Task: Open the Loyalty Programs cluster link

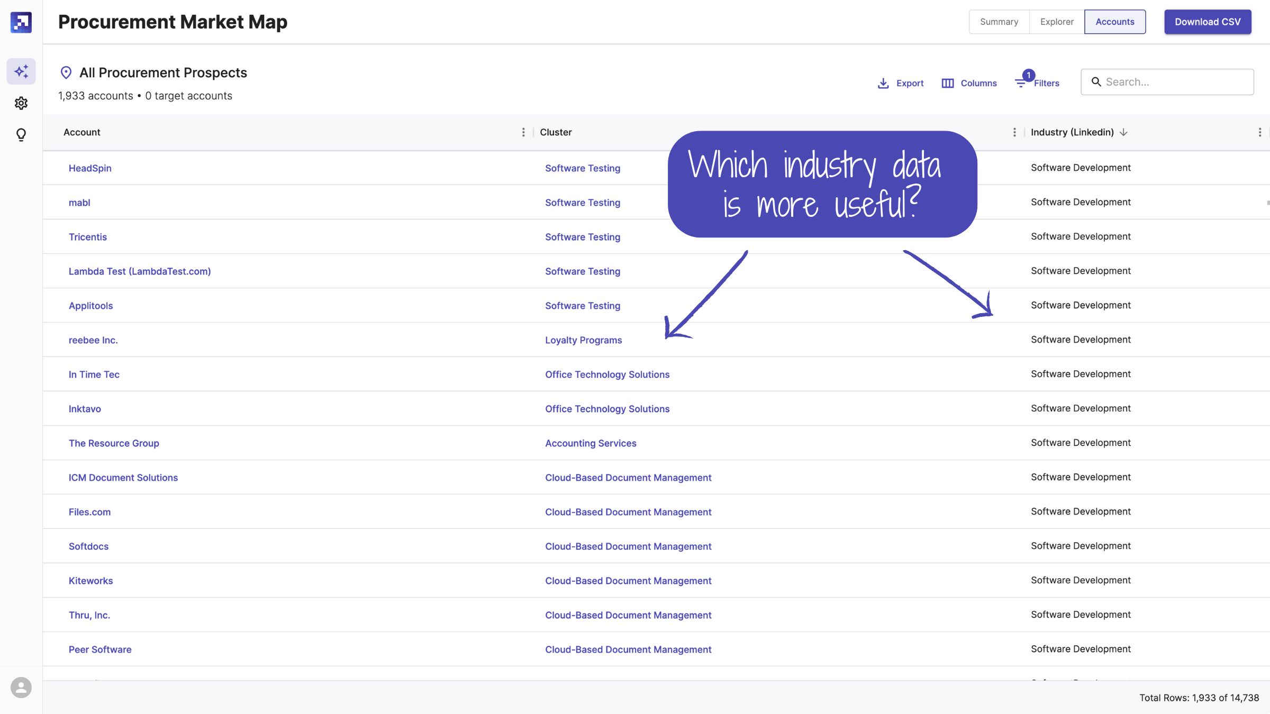Action: (583, 340)
